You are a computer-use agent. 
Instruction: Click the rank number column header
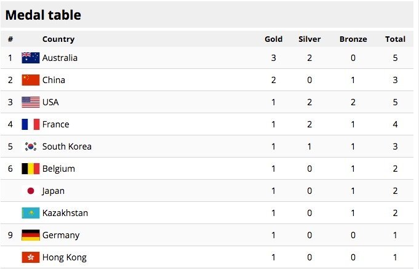tap(10, 39)
